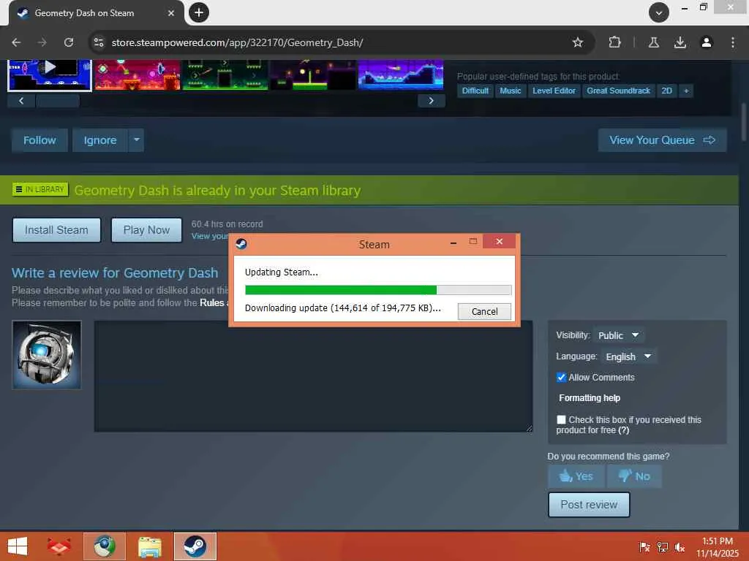This screenshot has width=749, height=561.
Task: Focus the review text area
Action: (313, 376)
